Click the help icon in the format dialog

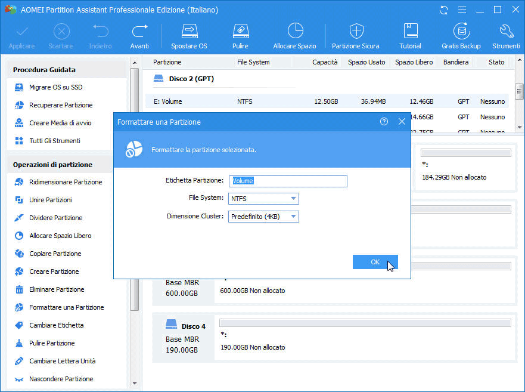pyautogui.click(x=384, y=122)
